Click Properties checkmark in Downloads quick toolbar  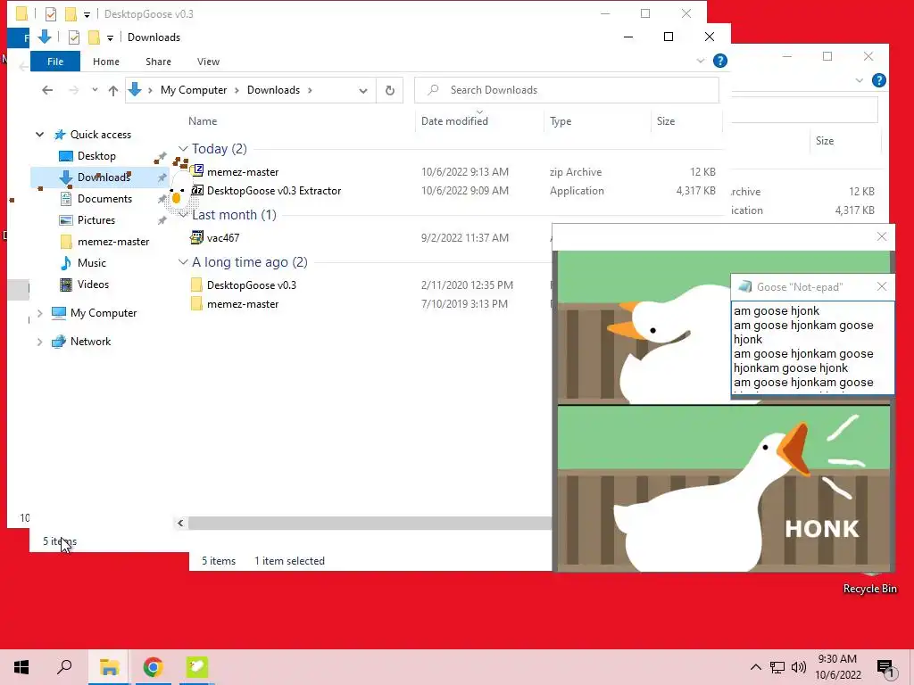point(73,37)
